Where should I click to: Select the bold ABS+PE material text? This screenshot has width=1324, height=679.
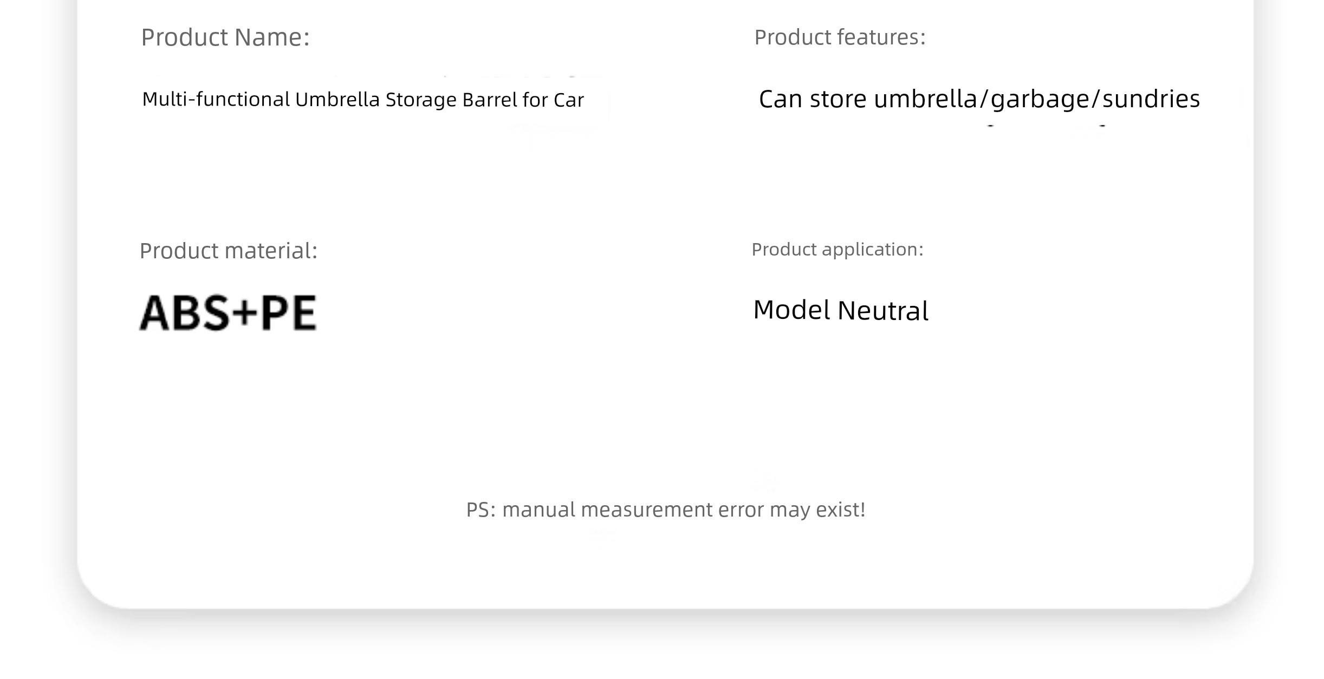click(228, 312)
